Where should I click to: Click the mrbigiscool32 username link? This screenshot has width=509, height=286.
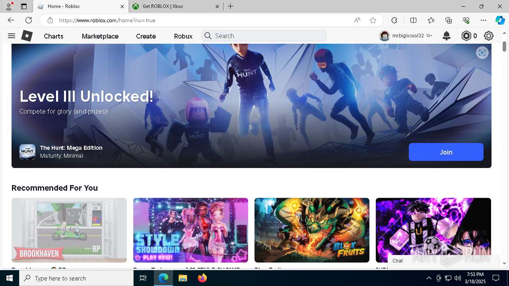tap(408, 36)
